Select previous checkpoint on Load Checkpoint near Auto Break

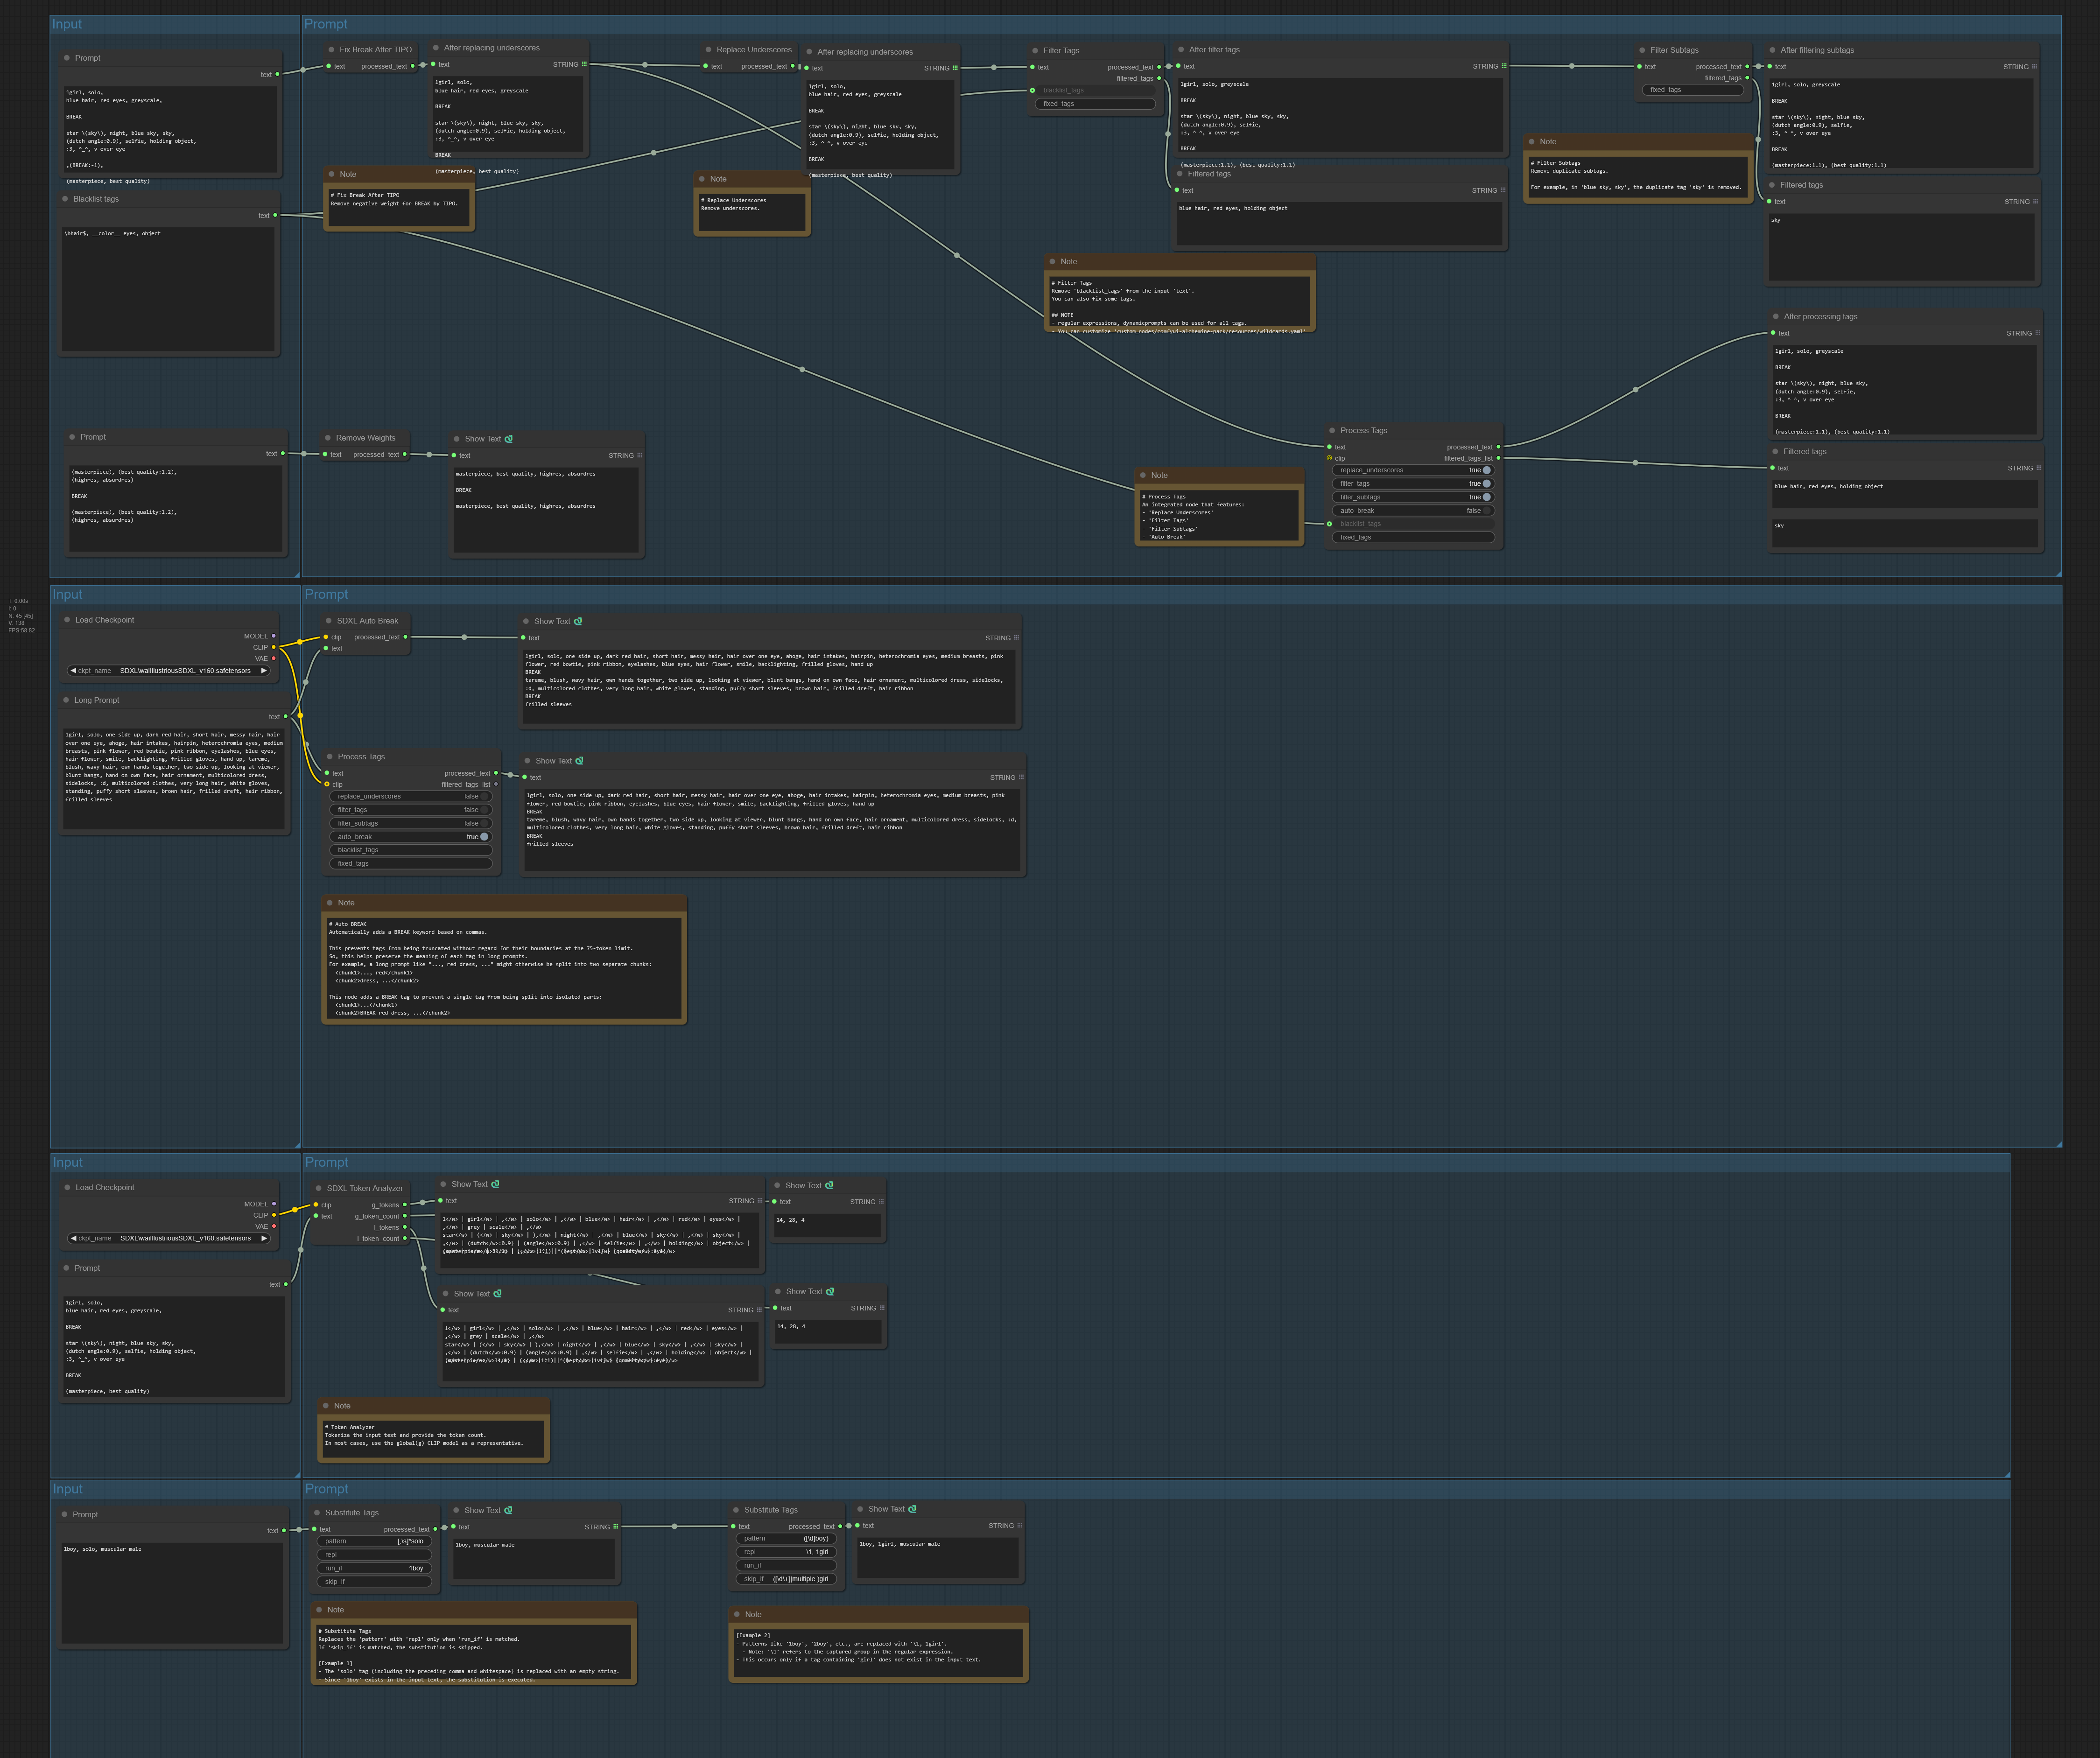coord(73,670)
